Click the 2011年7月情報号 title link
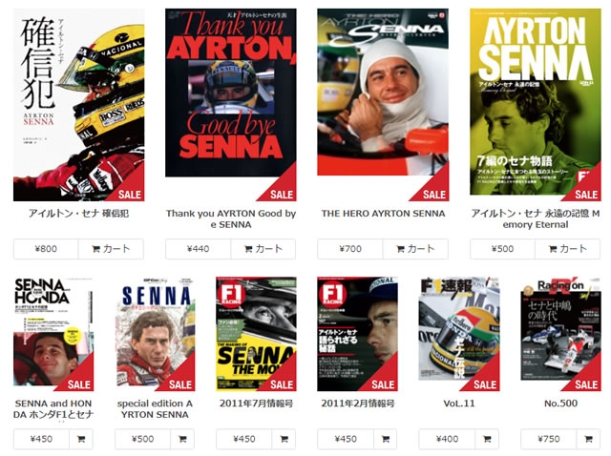 pyautogui.click(x=256, y=404)
